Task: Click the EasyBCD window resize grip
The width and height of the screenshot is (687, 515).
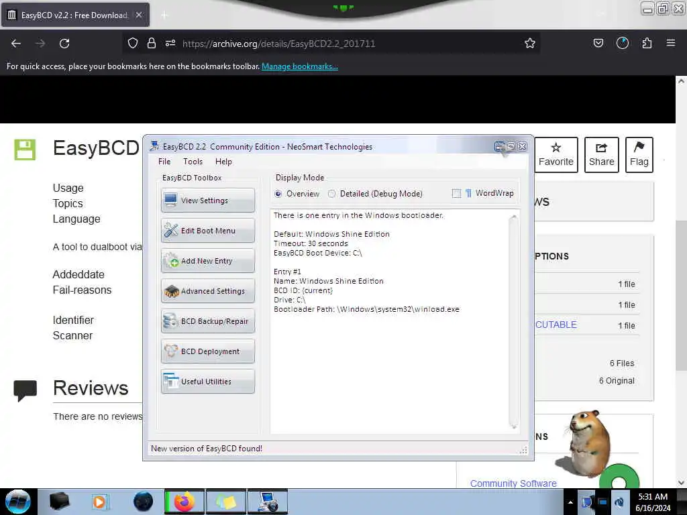Action: tap(523, 450)
